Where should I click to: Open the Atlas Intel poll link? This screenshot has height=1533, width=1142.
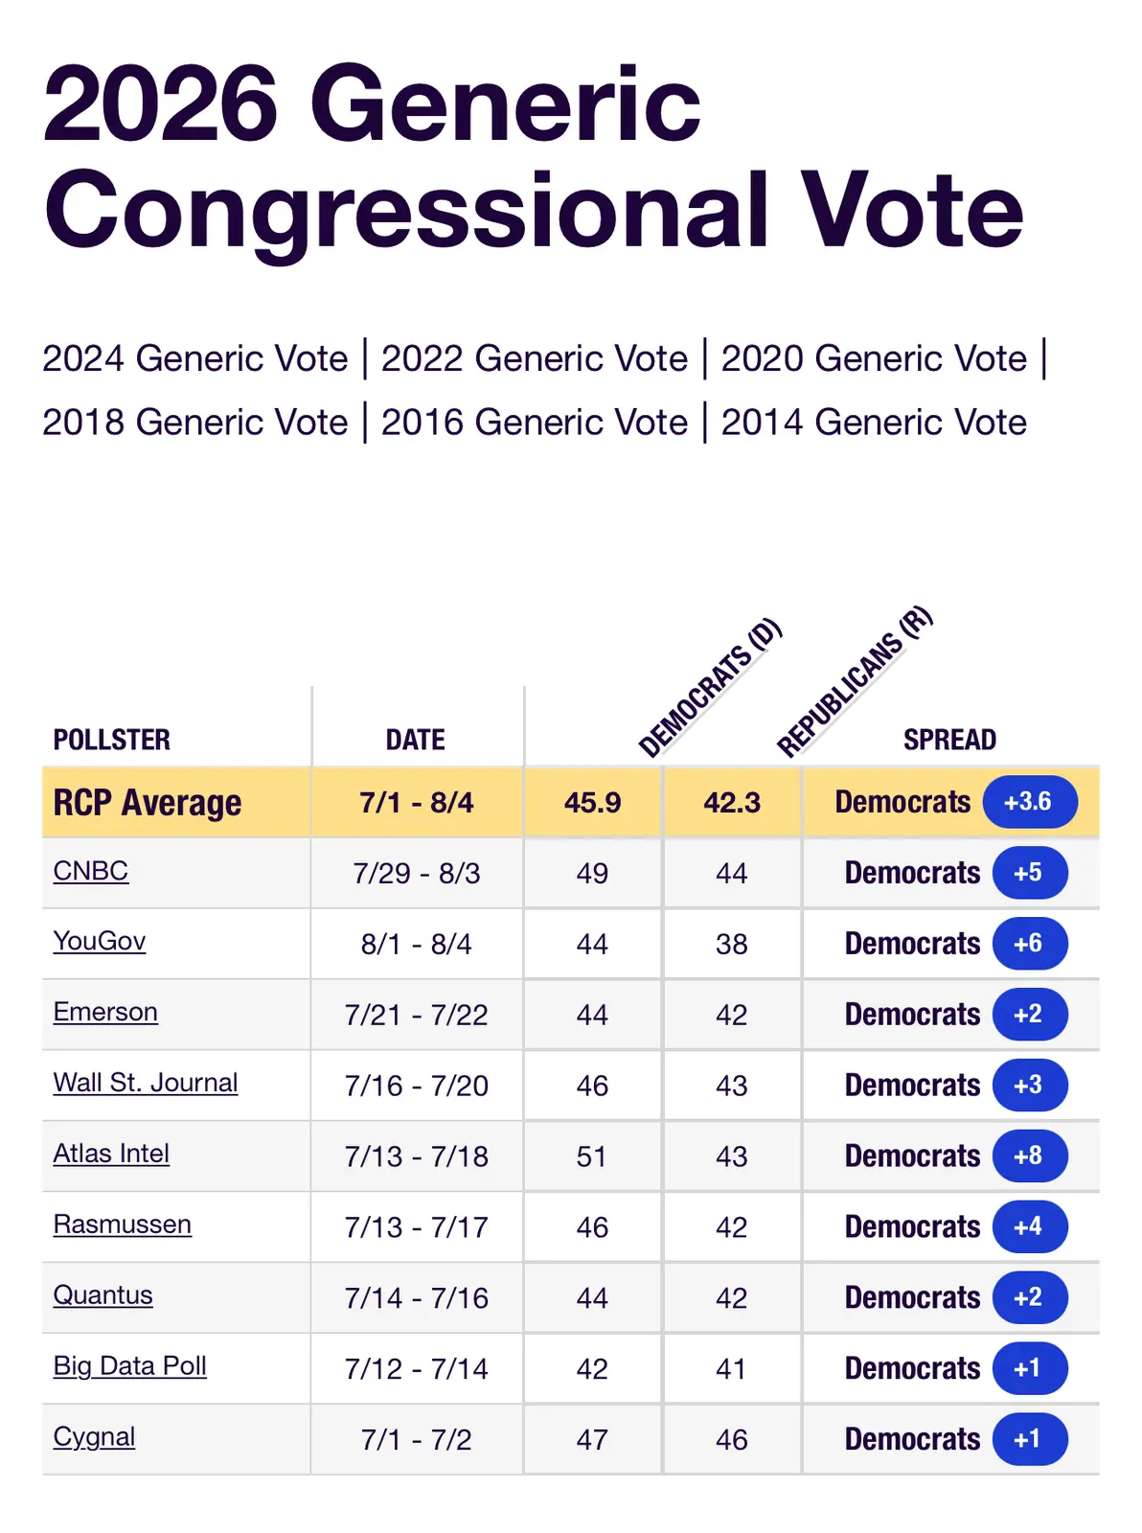[x=111, y=1154]
